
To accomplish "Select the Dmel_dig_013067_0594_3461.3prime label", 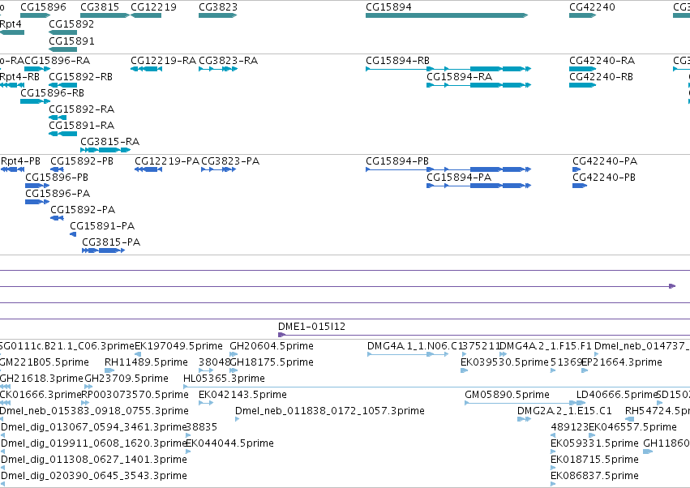I will tap(93, 427).
